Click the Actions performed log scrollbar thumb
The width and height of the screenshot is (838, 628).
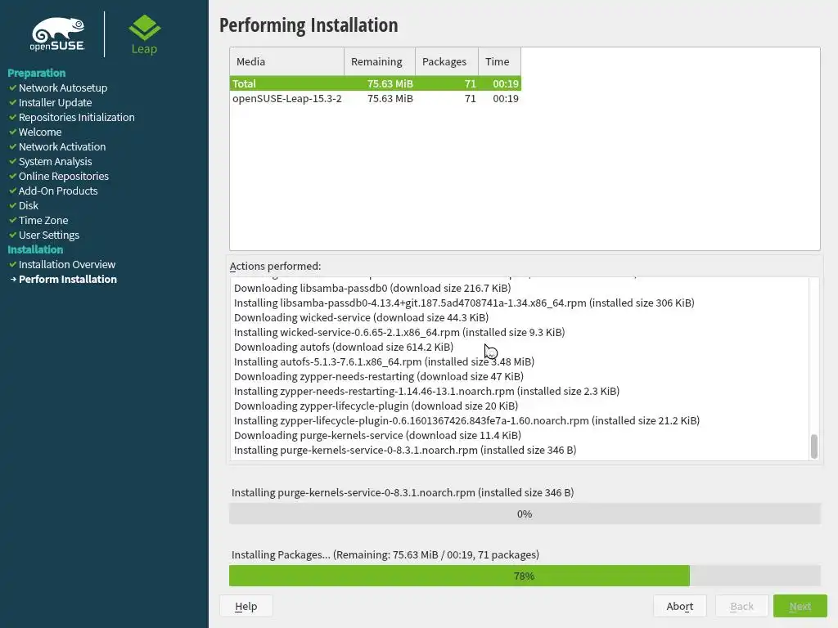814,446
